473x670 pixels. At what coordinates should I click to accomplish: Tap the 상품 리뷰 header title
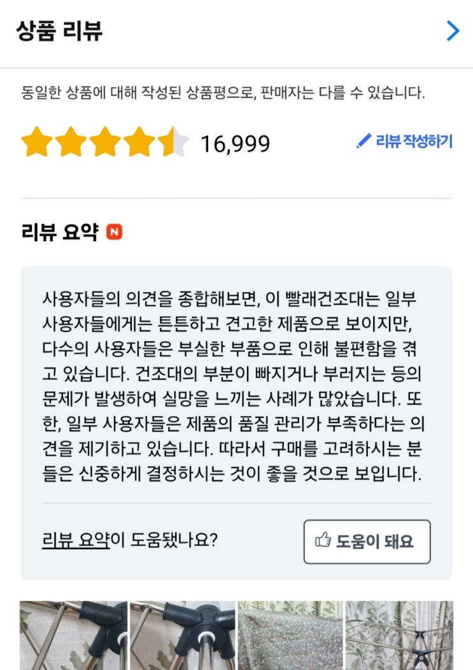click(59, 31)
